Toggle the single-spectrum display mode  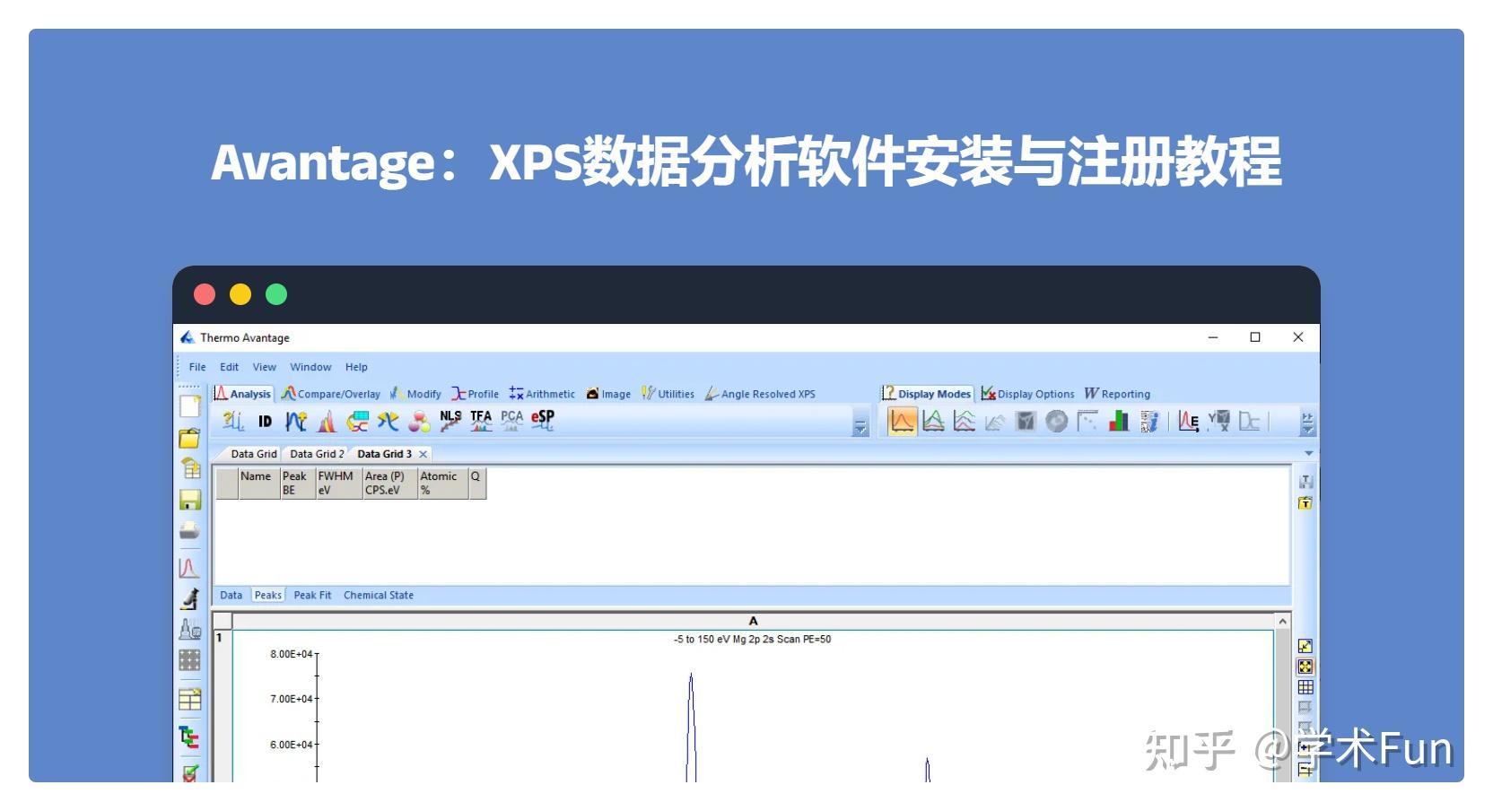pos(903,421)
